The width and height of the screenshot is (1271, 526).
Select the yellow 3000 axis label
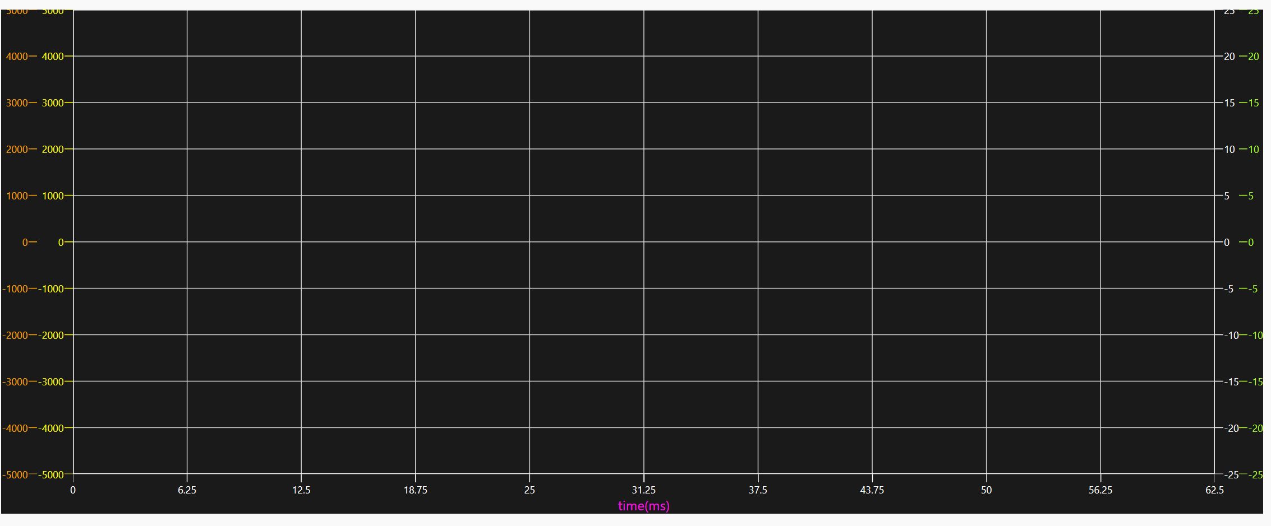tap(53, 103)
